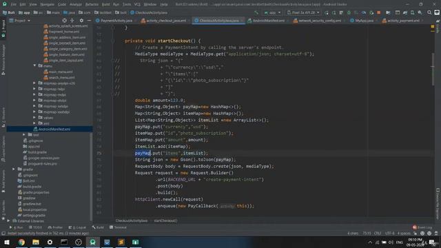Open the Windows Start menu

(x=7, y=242)
